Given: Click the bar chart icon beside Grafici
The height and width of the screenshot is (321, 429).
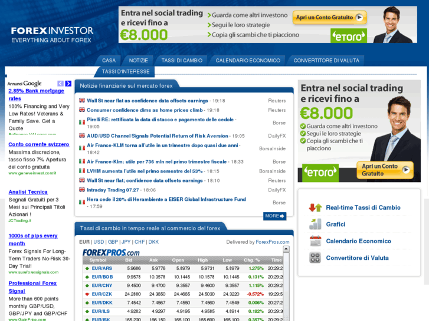Looking at the screenshot, I should [x=315, y=224].
